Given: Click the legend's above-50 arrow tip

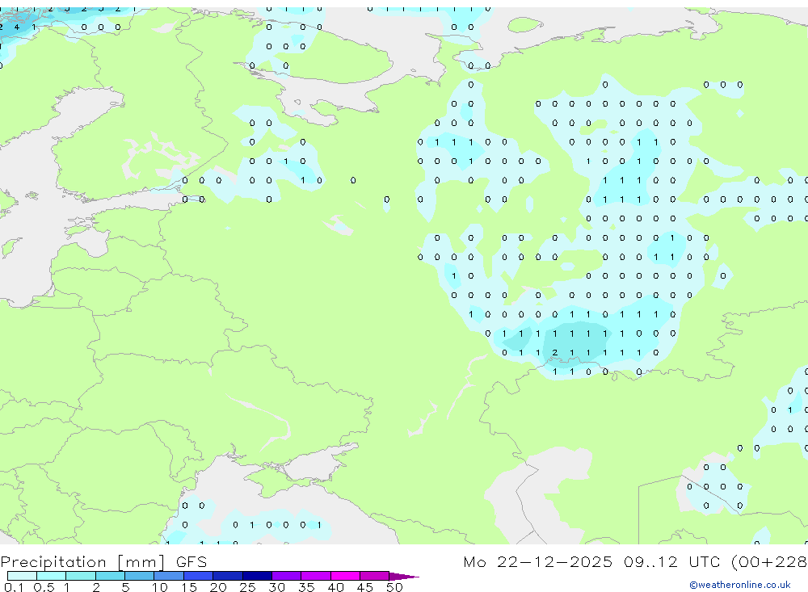Looking at the screenshot, I should (405, 577).
